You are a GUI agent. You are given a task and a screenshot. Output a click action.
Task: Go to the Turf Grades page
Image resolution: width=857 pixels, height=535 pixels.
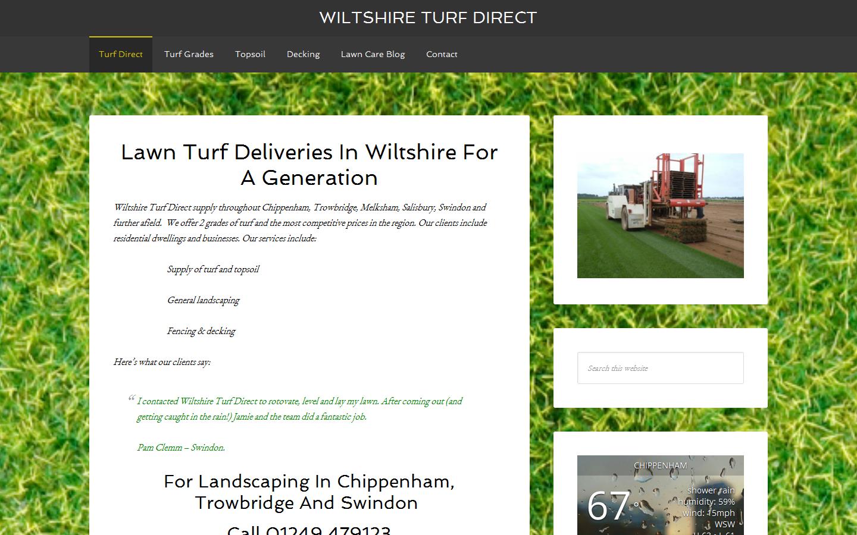[189, 54]
